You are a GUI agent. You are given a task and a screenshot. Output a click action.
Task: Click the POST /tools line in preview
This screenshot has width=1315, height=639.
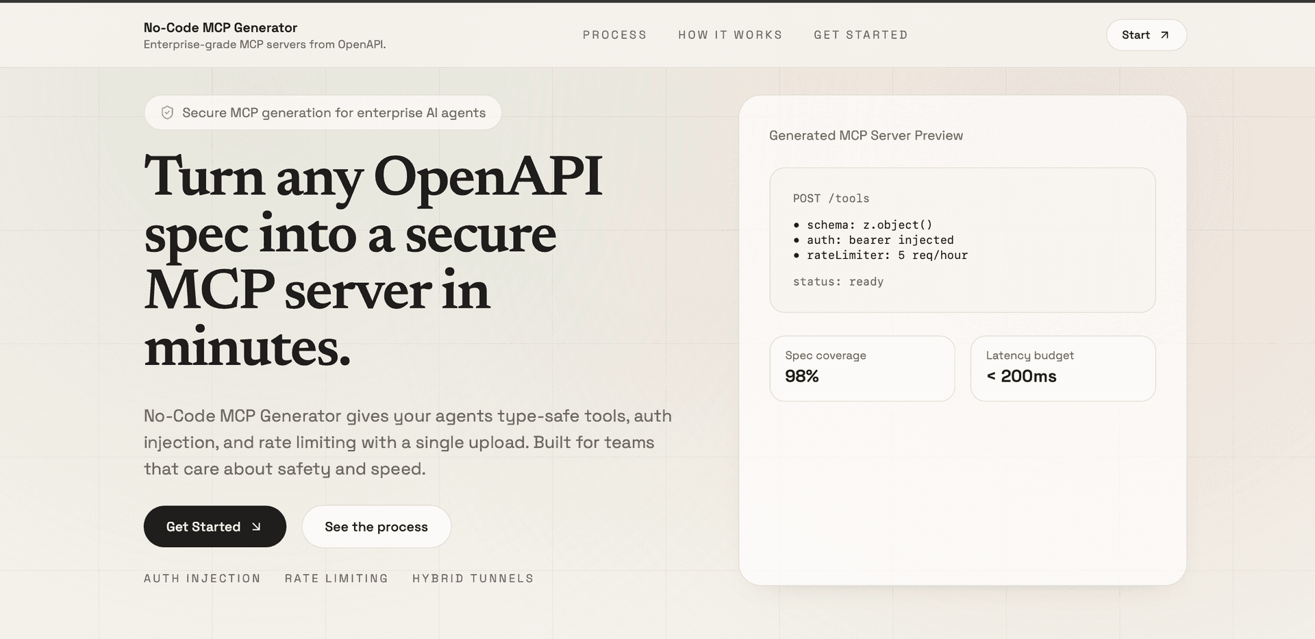click(x=831, y=199)
